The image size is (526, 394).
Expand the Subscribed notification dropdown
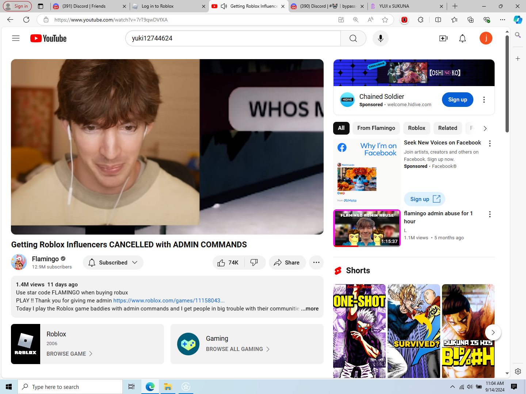pos(113,263)
